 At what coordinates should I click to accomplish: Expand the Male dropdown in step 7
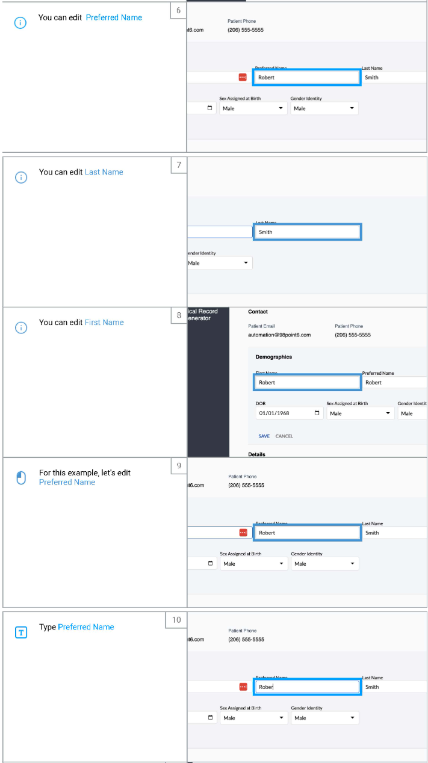pyautogui.click(x=220, y=263)
